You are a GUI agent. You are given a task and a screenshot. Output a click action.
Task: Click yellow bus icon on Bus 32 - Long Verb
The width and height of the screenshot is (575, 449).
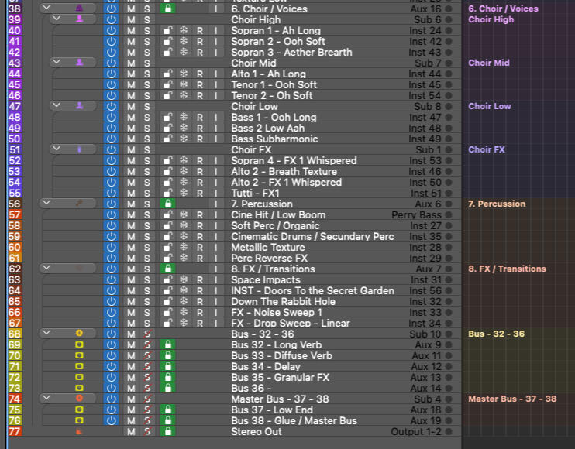coord(79,344)
